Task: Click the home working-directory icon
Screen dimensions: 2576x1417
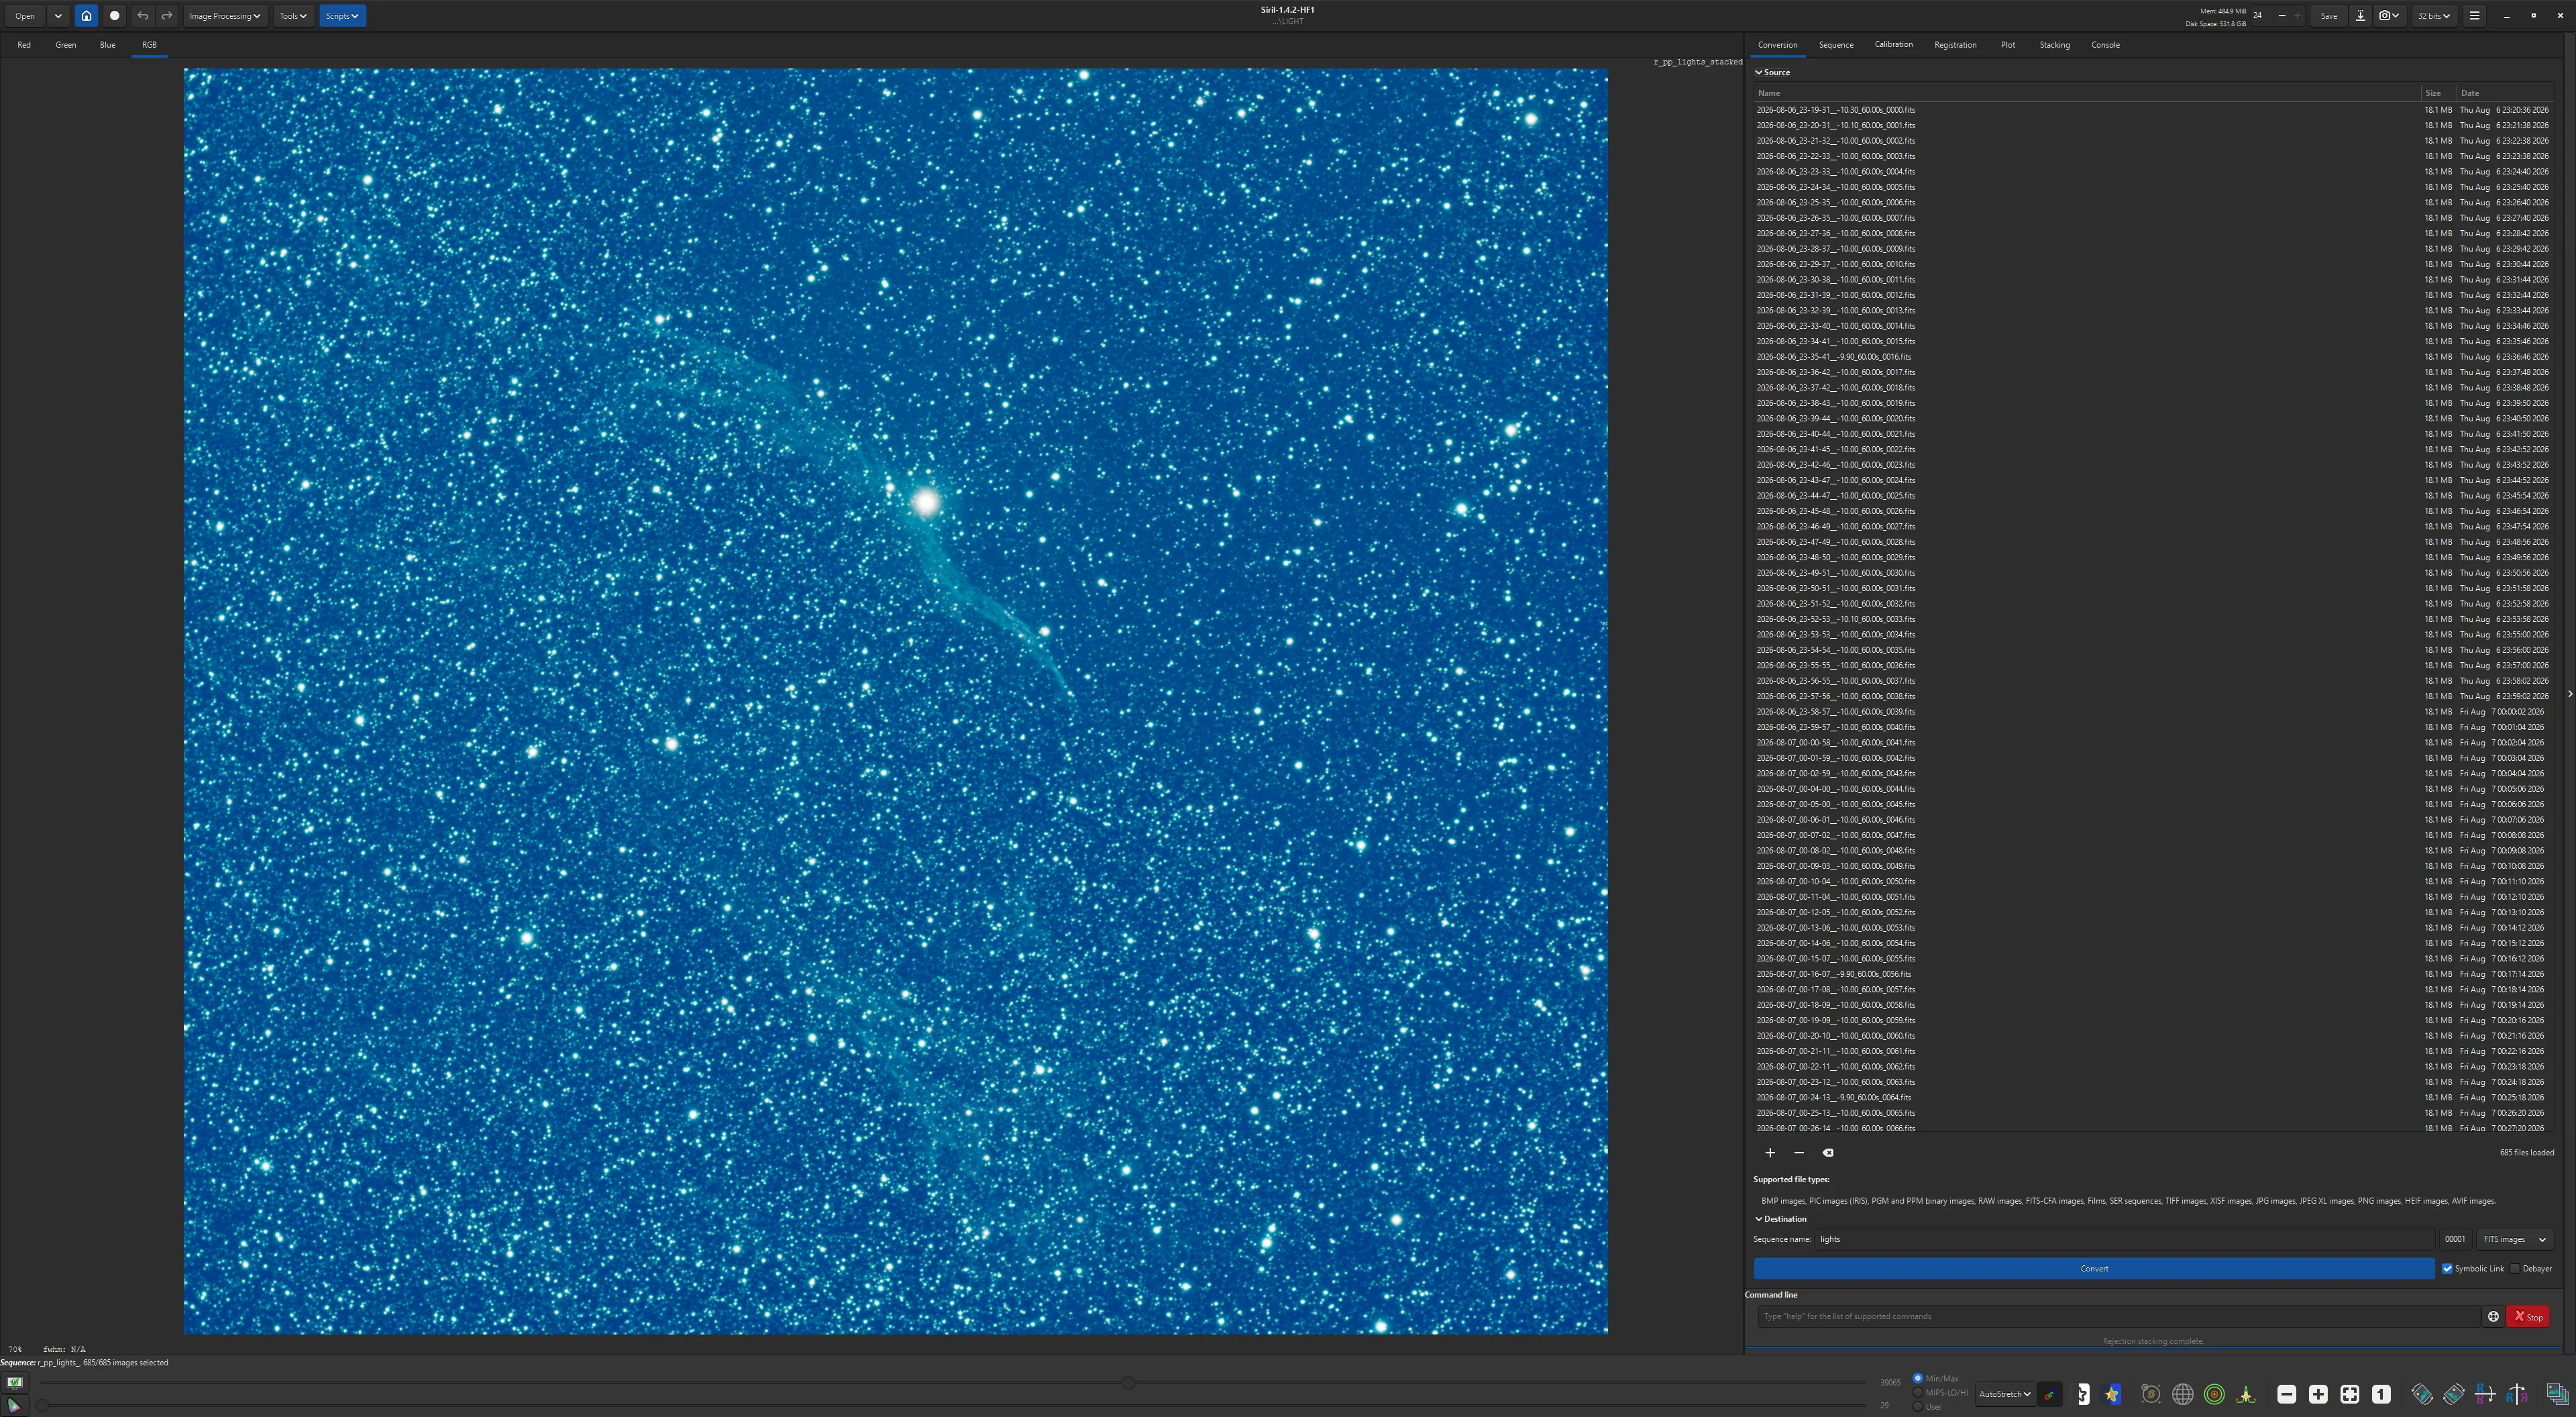Action: [x=86, y=16]
